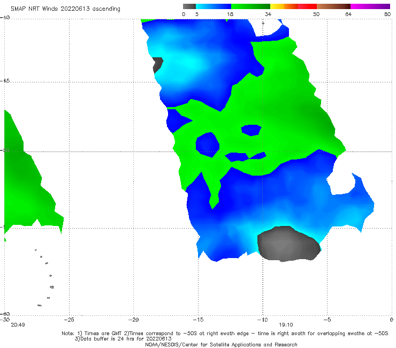Click the color bar label '34'
The width and height of the screenshot is (396, 348).
(x=268, y=14)
